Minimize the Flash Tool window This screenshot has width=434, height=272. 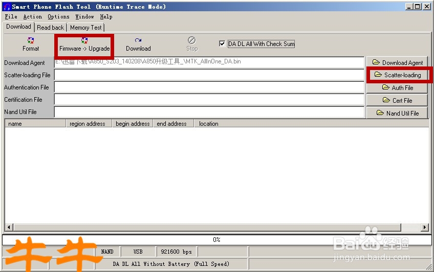pos(409,7)
